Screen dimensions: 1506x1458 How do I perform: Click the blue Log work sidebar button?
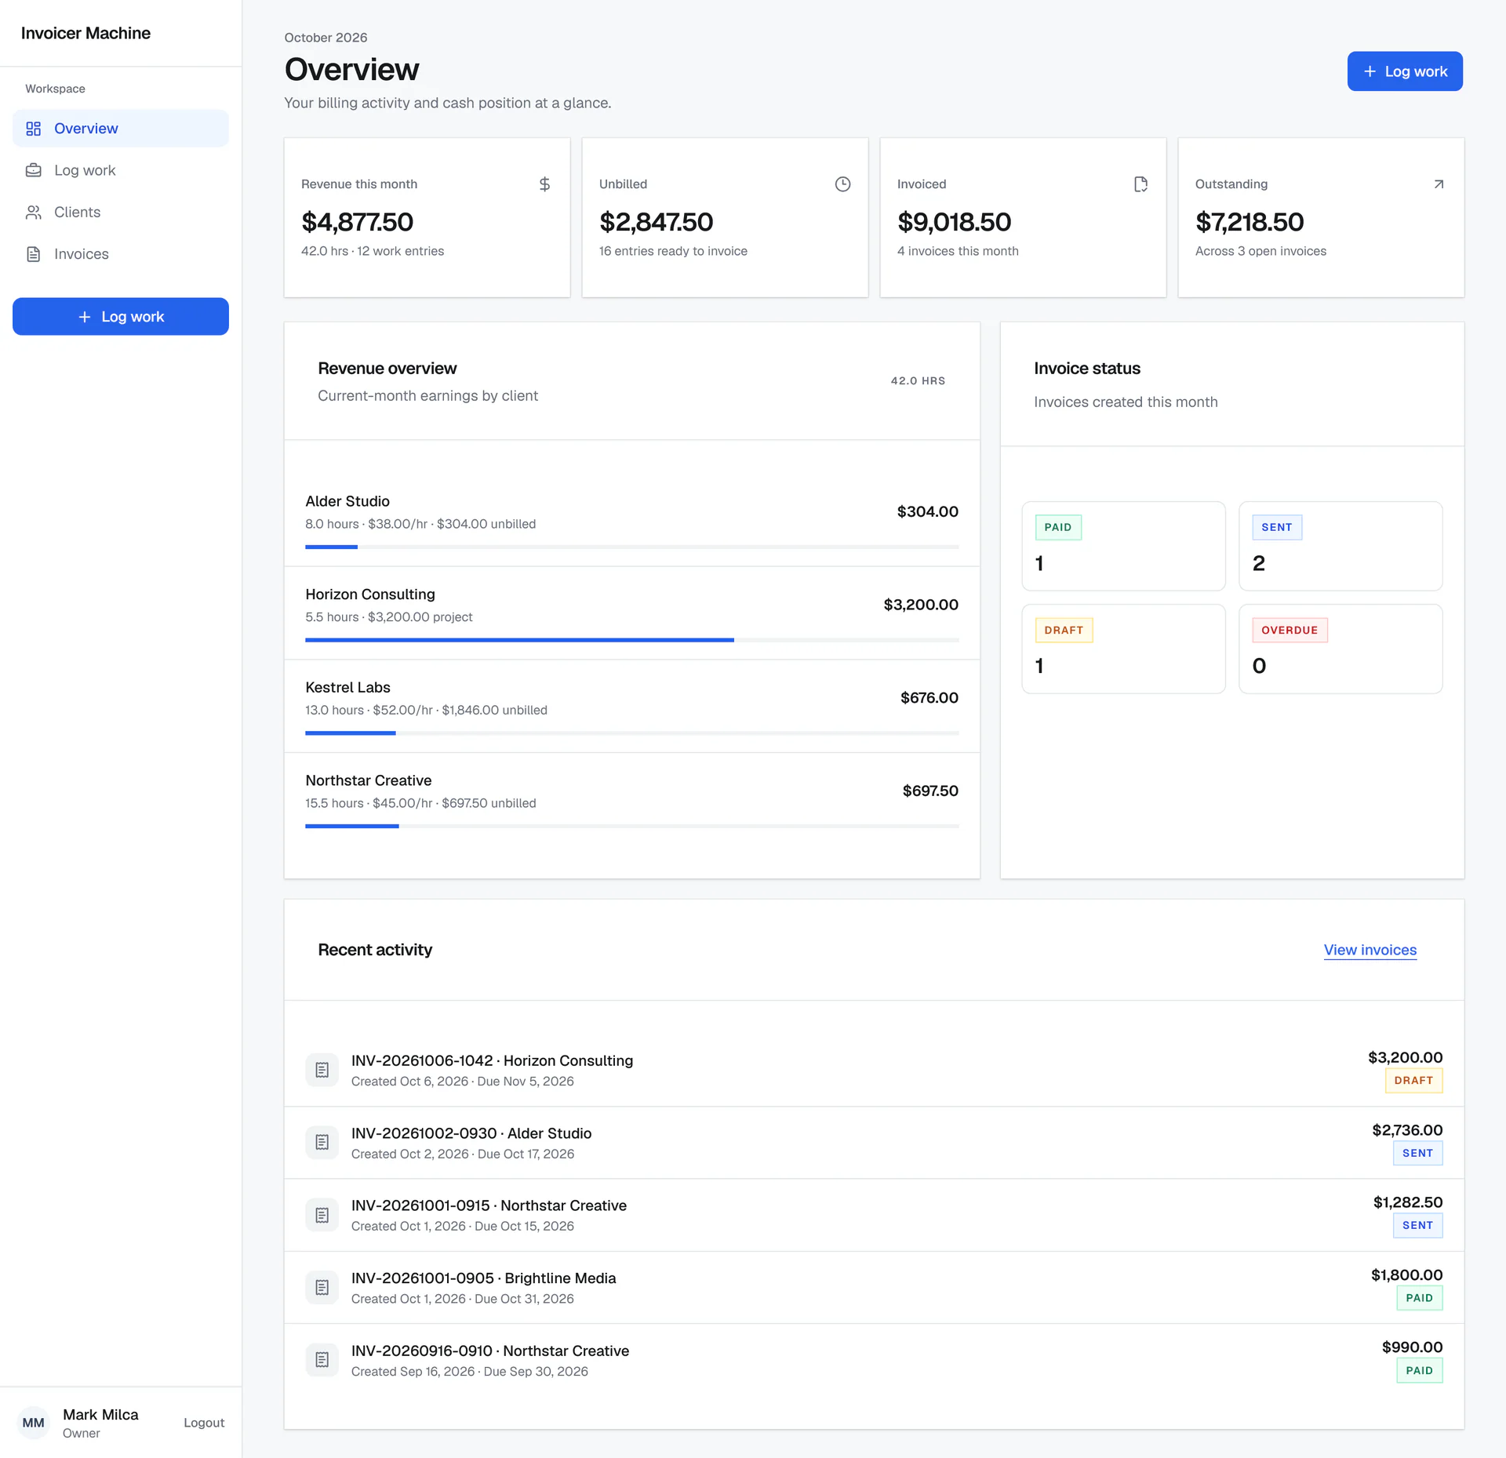point(121,317)
